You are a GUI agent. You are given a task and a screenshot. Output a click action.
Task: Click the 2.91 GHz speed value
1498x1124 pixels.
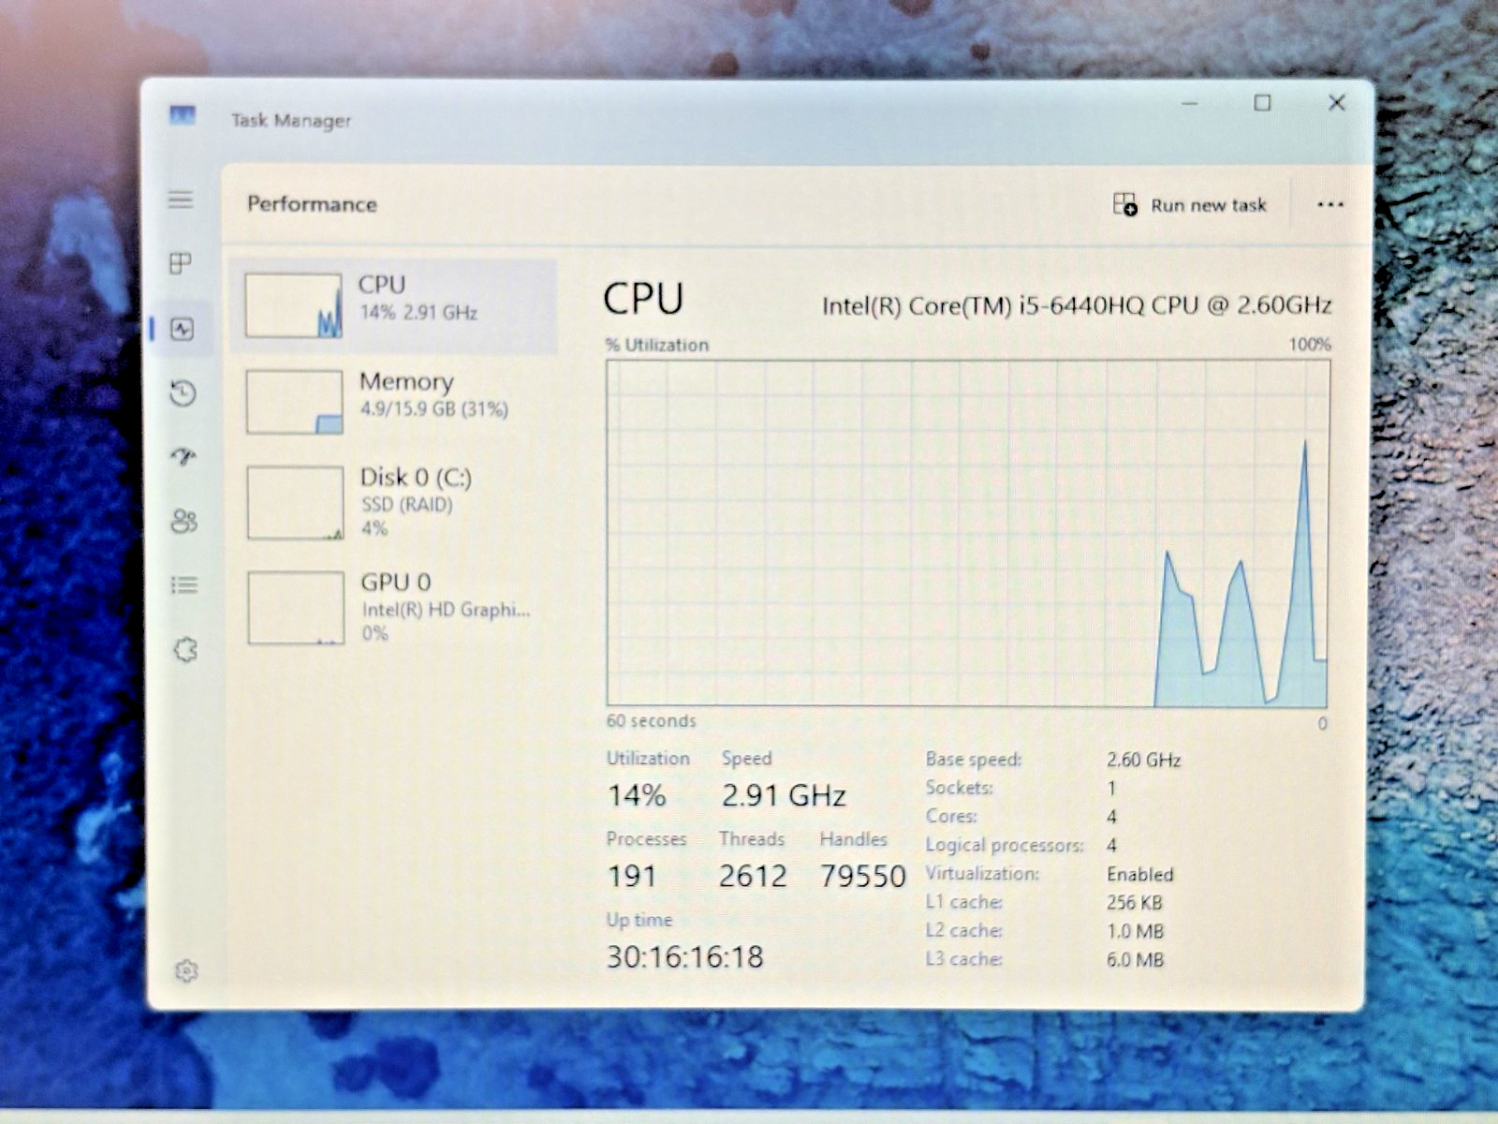coord(784,795)
